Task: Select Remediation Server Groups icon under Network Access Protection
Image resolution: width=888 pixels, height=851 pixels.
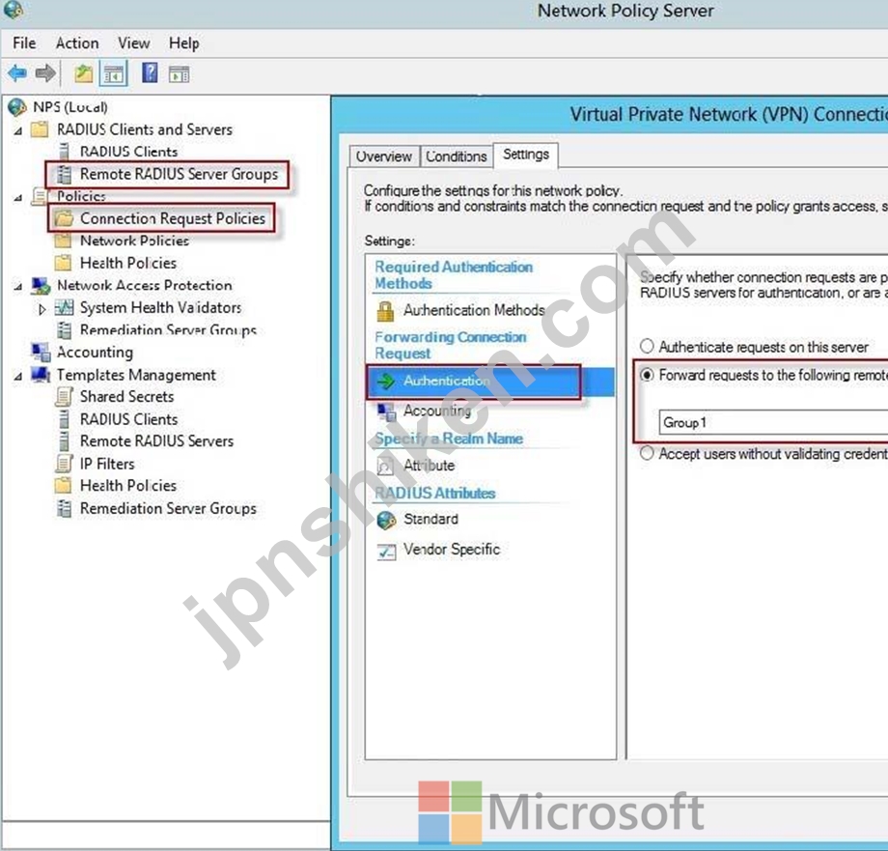Action: click(64, 330)
